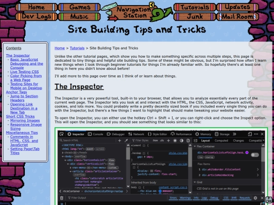Follow the Mirroring Images contents link
This screenshot has height=205, width=274.
coord(25,120)
